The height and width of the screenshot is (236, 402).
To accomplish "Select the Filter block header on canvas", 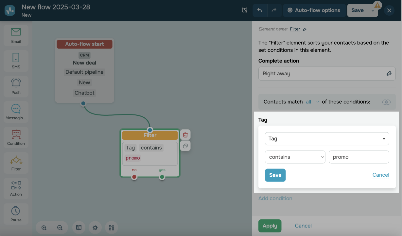I will (150, 135).
